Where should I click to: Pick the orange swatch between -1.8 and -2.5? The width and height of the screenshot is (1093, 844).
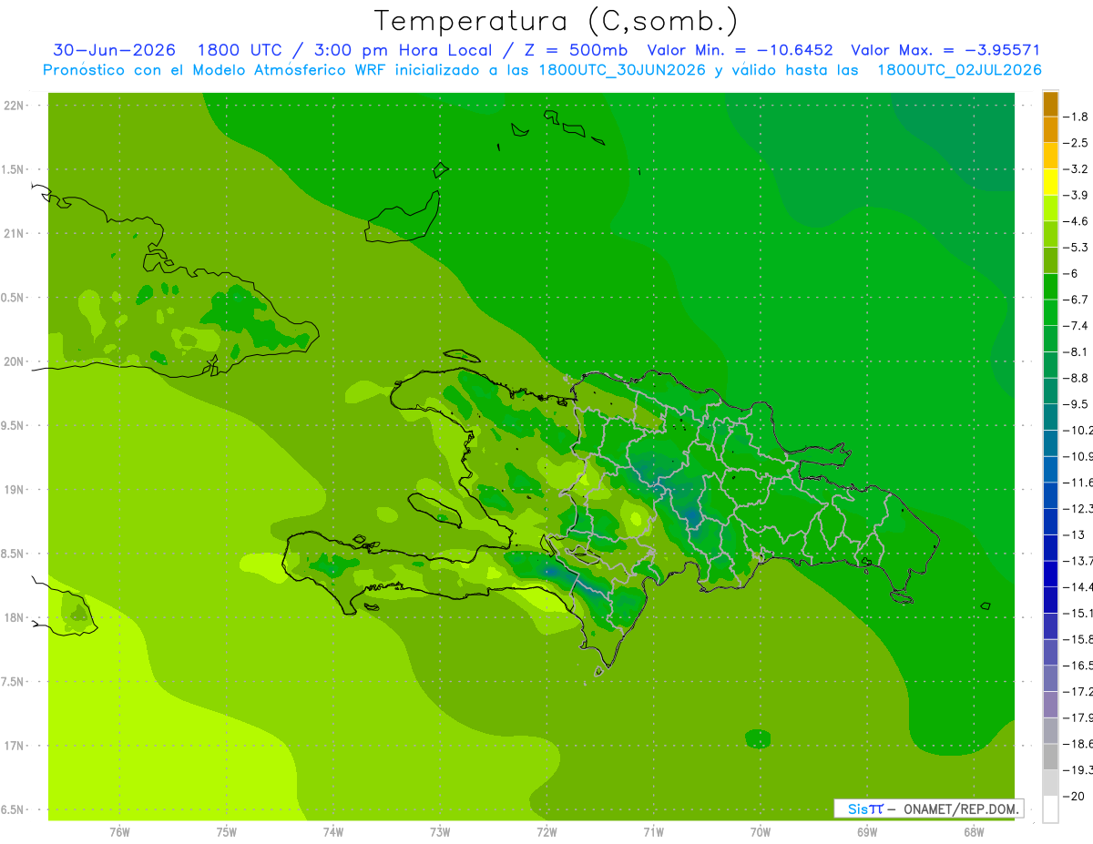(1050, 129)
